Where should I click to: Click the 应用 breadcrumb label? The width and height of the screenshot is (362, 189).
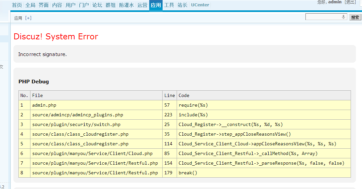18,18
